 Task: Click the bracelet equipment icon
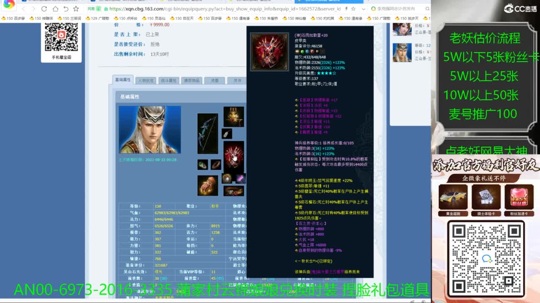(x=216, y=165)
